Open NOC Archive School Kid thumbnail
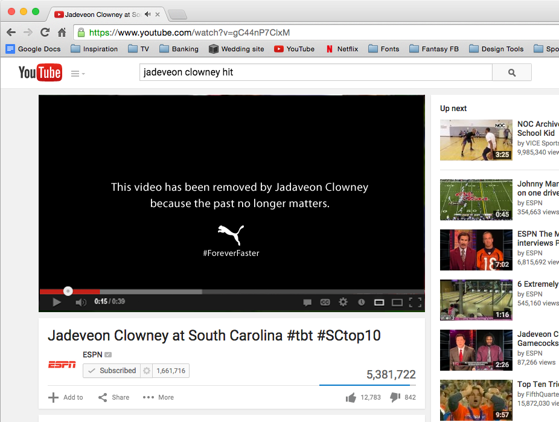This screenshot has height=422, width=559. coord(476,140)
